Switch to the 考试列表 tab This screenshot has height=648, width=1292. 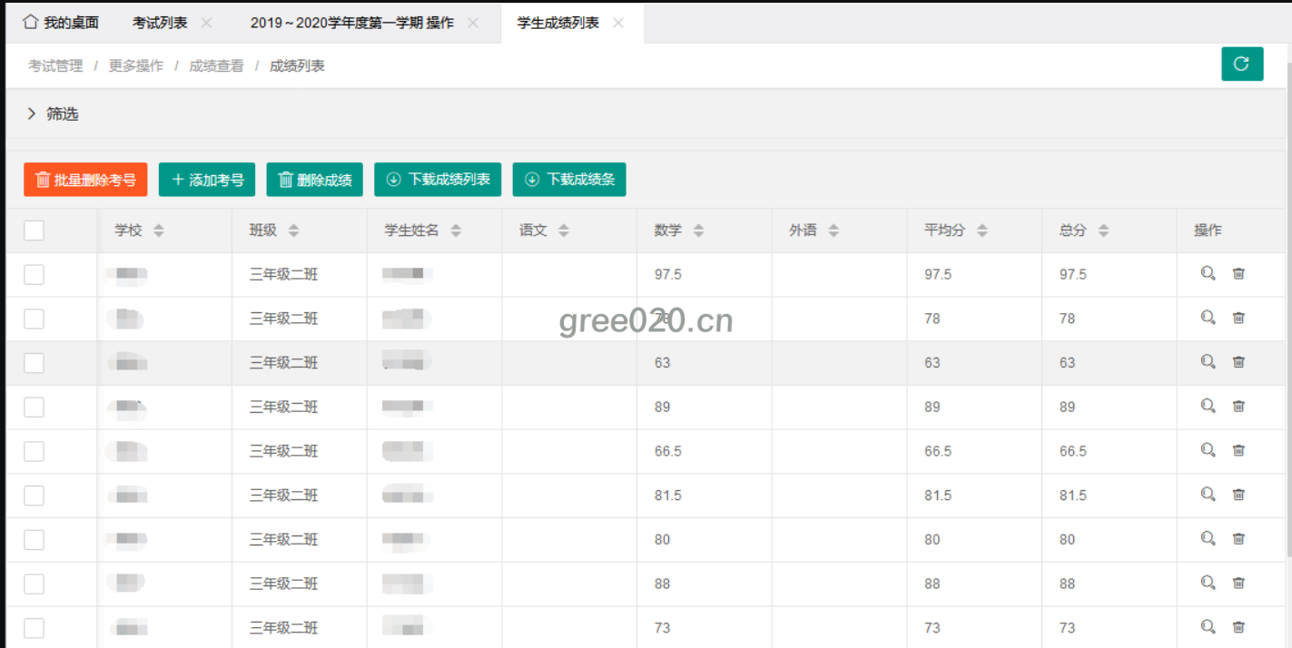[x=160, y=23]
